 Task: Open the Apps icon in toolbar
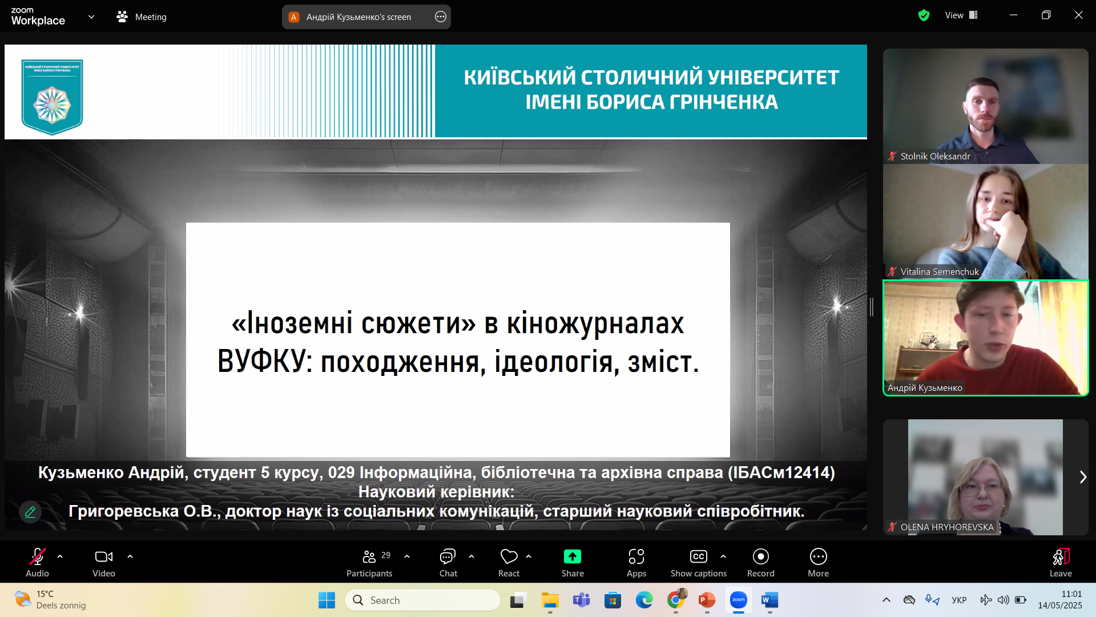click(636, 556)
